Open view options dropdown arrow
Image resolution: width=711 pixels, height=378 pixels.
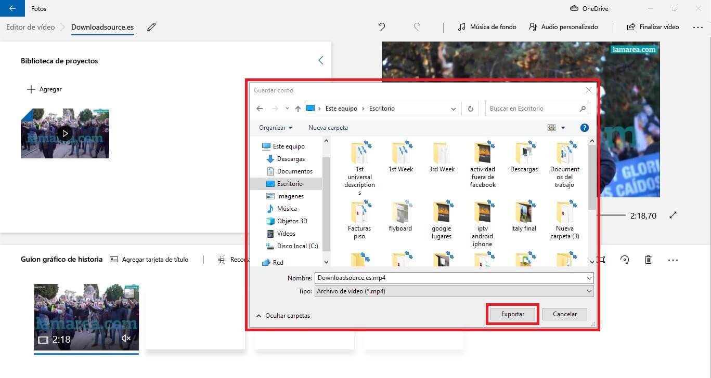pos(563,127)
